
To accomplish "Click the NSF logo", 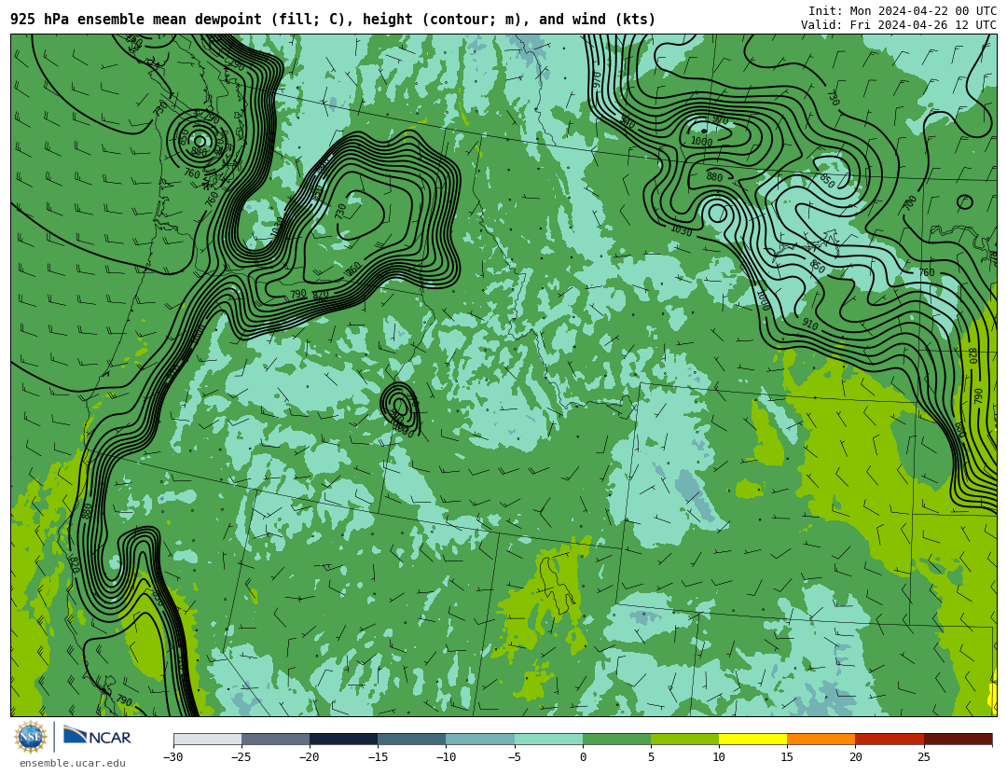I will [x=31, y=737].
